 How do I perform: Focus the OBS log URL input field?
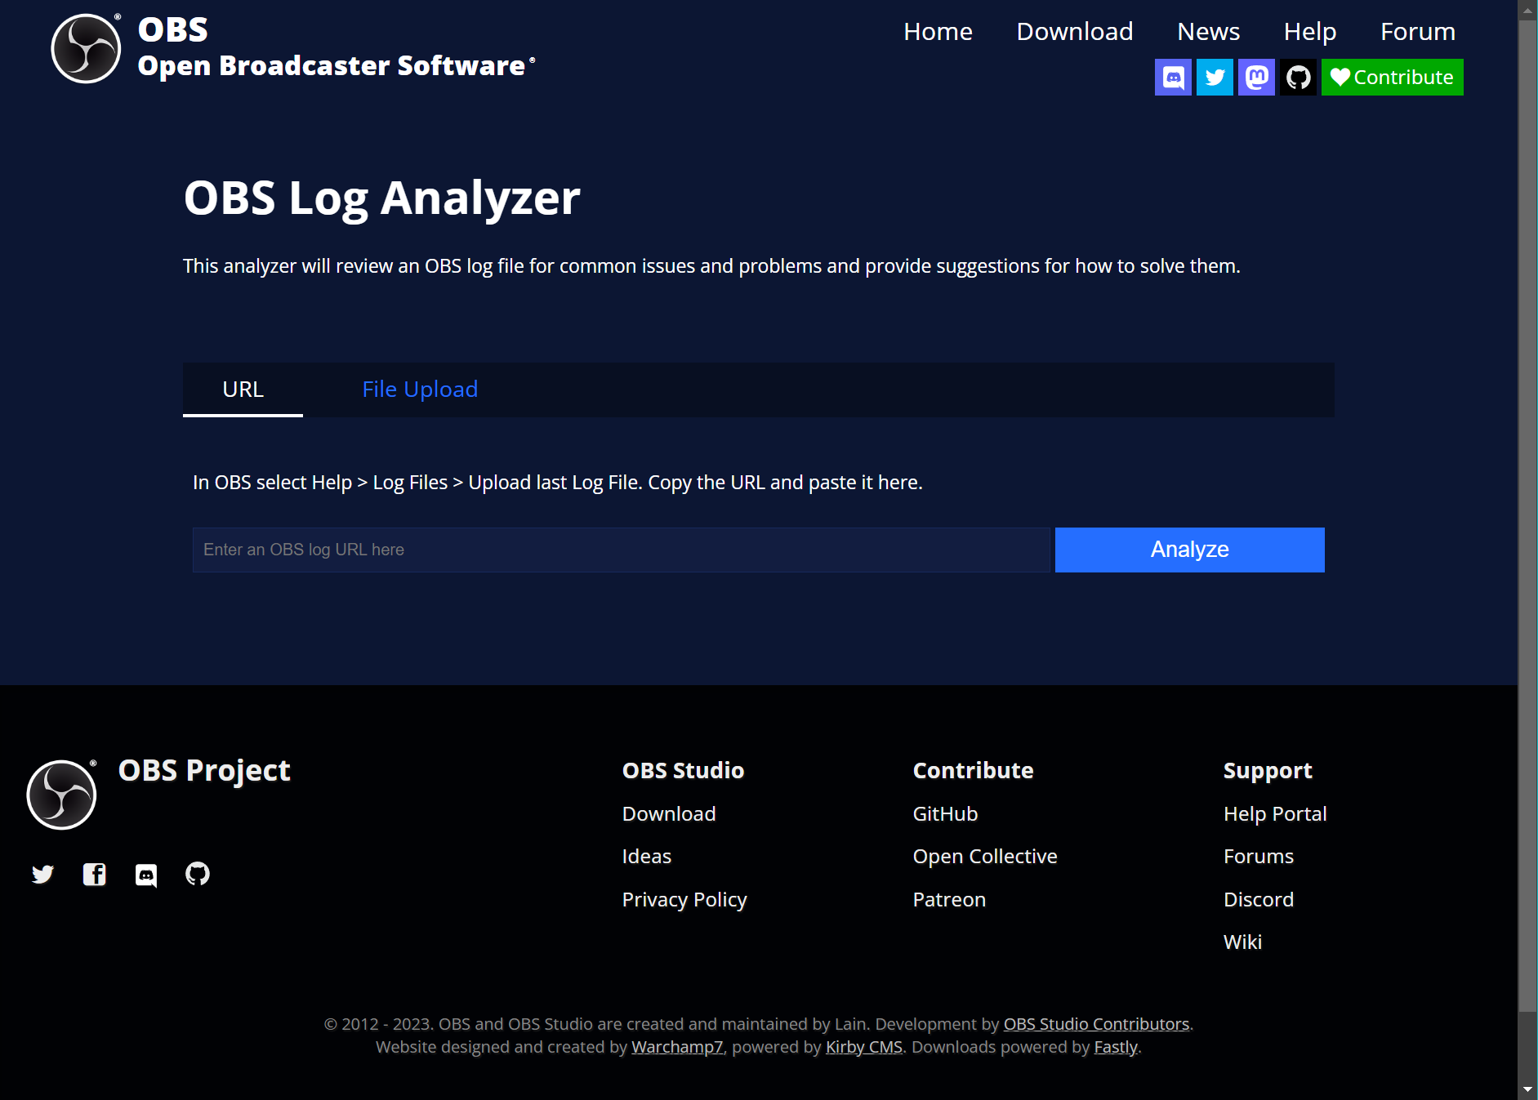tap(621, 550)
